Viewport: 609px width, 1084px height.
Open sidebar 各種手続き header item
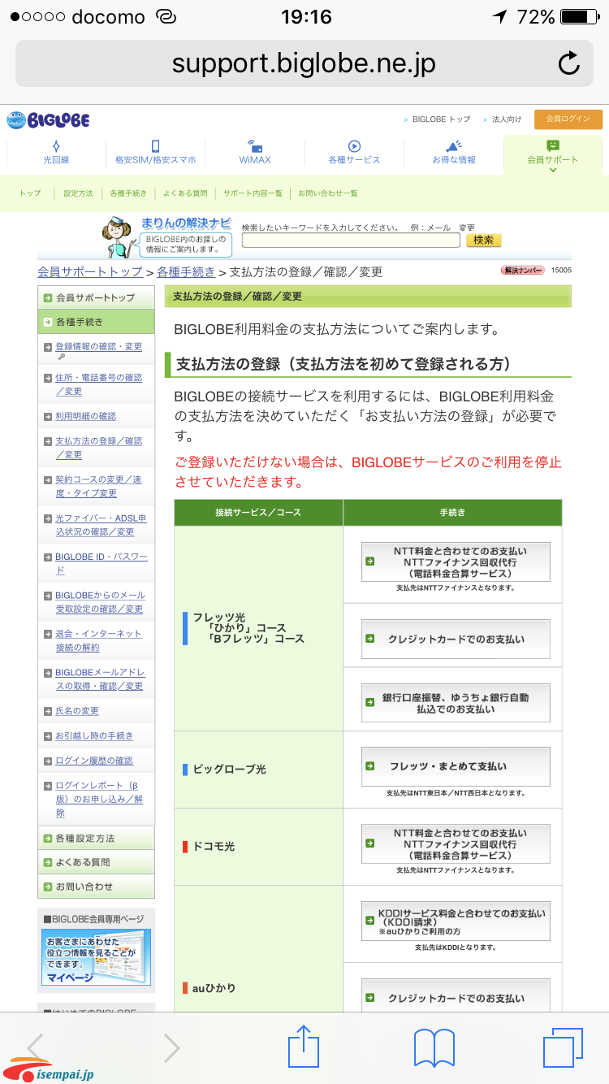point(96,322)
